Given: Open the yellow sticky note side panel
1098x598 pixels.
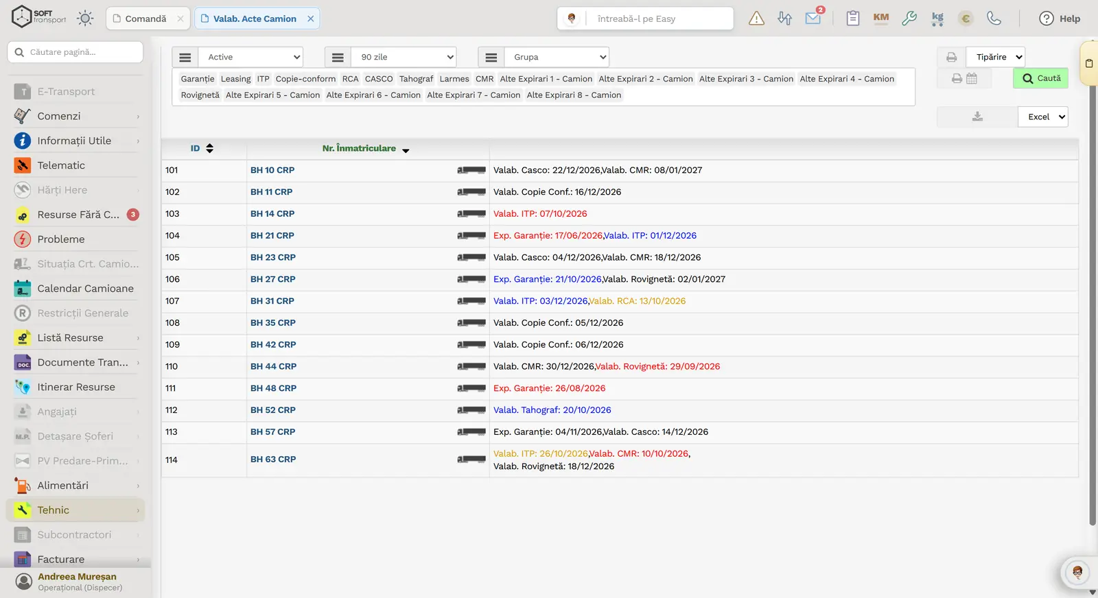Looking at the screenshot, I should 1089,64.
